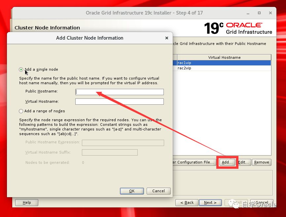The image size is (286, 217).
Task: Maximize the Oracle Grid installer window
Action: [x=259, y=13]
